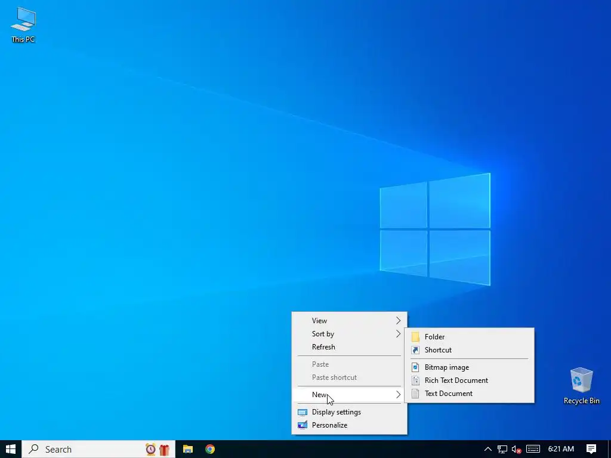Click the 6:21 AM clock
The height and width of the screenshot is (458, 611).
click(x=561, y=449)
